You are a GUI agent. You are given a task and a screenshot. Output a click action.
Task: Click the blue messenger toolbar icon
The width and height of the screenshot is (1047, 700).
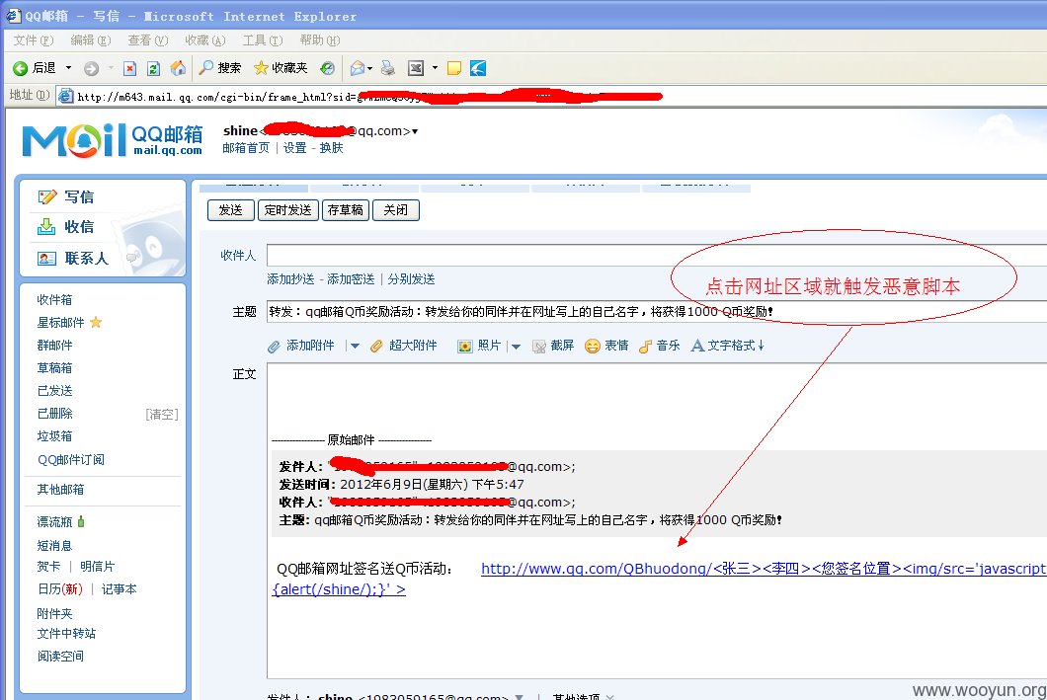[478, 68]
